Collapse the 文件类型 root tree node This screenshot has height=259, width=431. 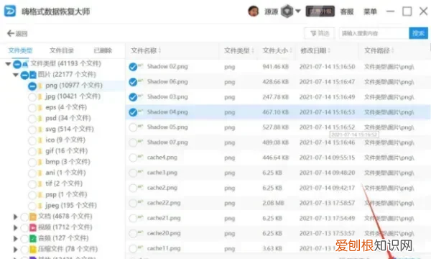[x=8, y=64]
